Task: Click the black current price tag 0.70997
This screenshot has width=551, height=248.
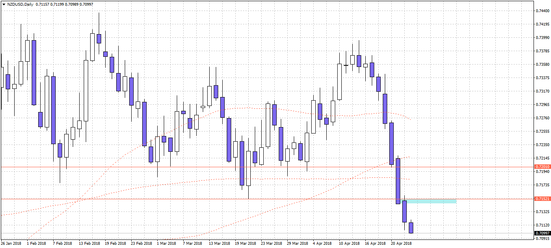Action: 543,233
